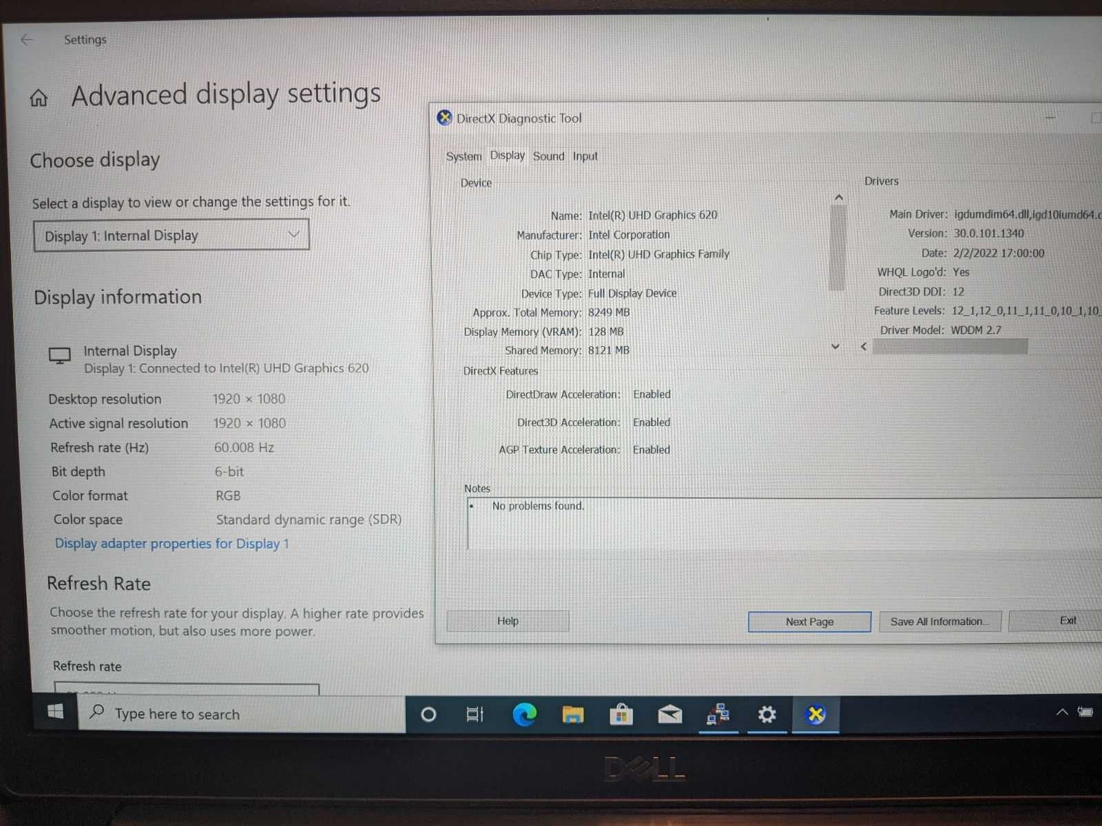
Task: Click the Device list scrollbar thumb
Action: [x=838, y=247]
